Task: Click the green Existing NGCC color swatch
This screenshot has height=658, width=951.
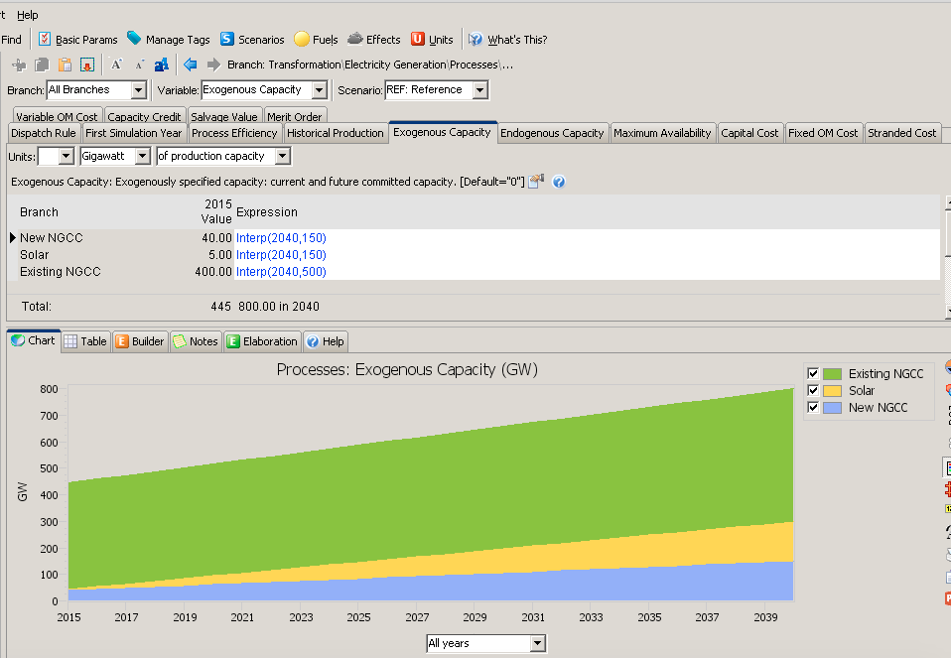Action: coord(832,373)
